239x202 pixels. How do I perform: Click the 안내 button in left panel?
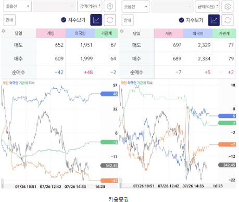pyautogui.click(x=9, y=20)
